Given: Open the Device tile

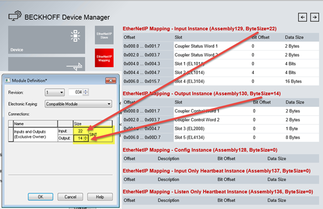Looking at the screenshot, I should tap(47, 40).
